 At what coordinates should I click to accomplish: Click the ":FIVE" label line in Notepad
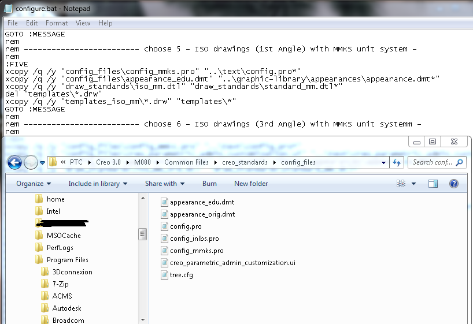click(x=17, y=64)
